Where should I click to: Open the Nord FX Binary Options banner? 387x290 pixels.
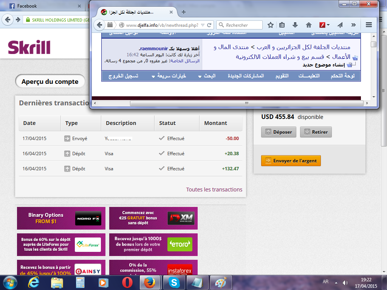(61, 218)
